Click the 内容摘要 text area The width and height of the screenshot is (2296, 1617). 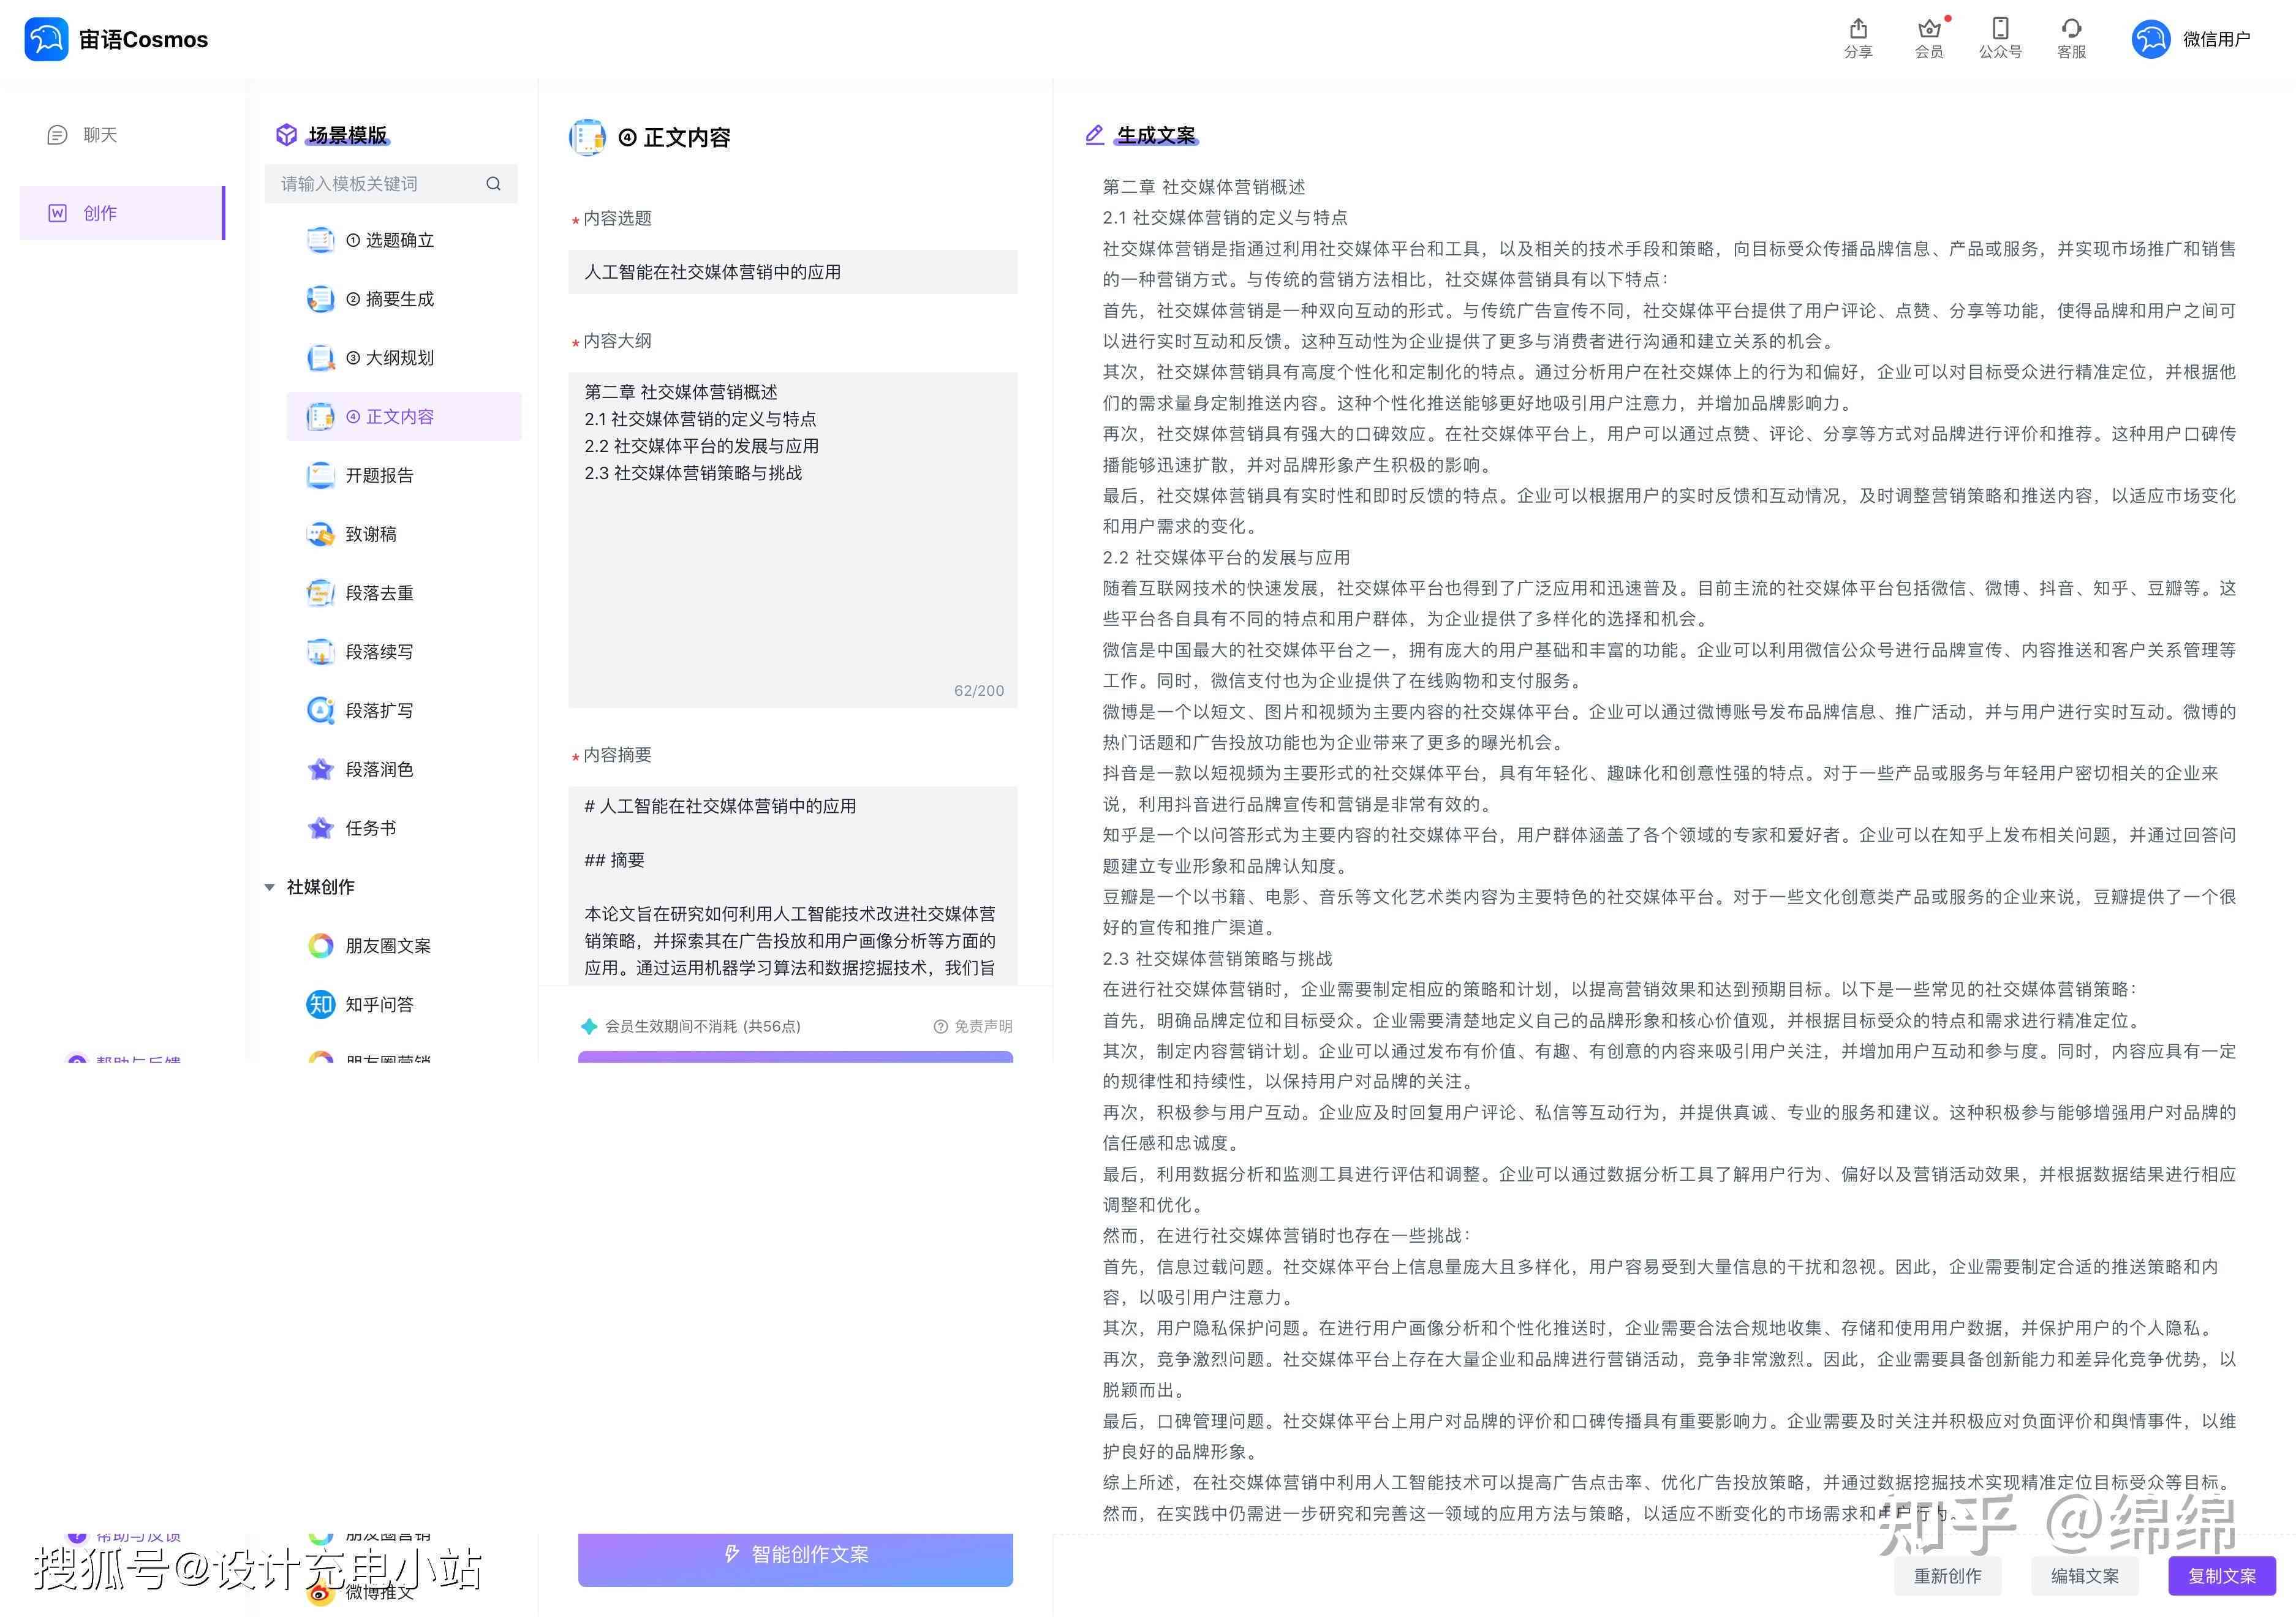793,885
